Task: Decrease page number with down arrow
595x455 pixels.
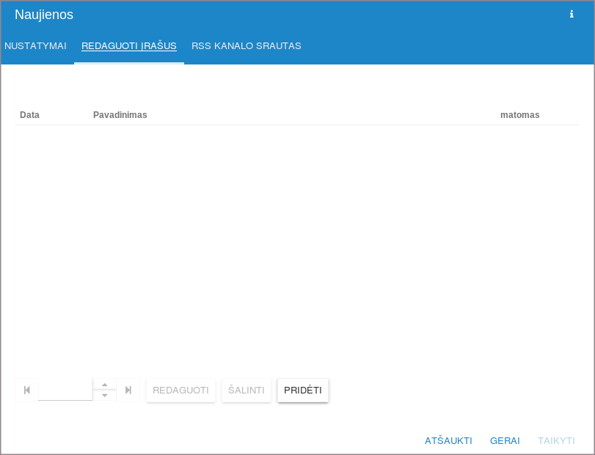Action: tap(105, 396)
